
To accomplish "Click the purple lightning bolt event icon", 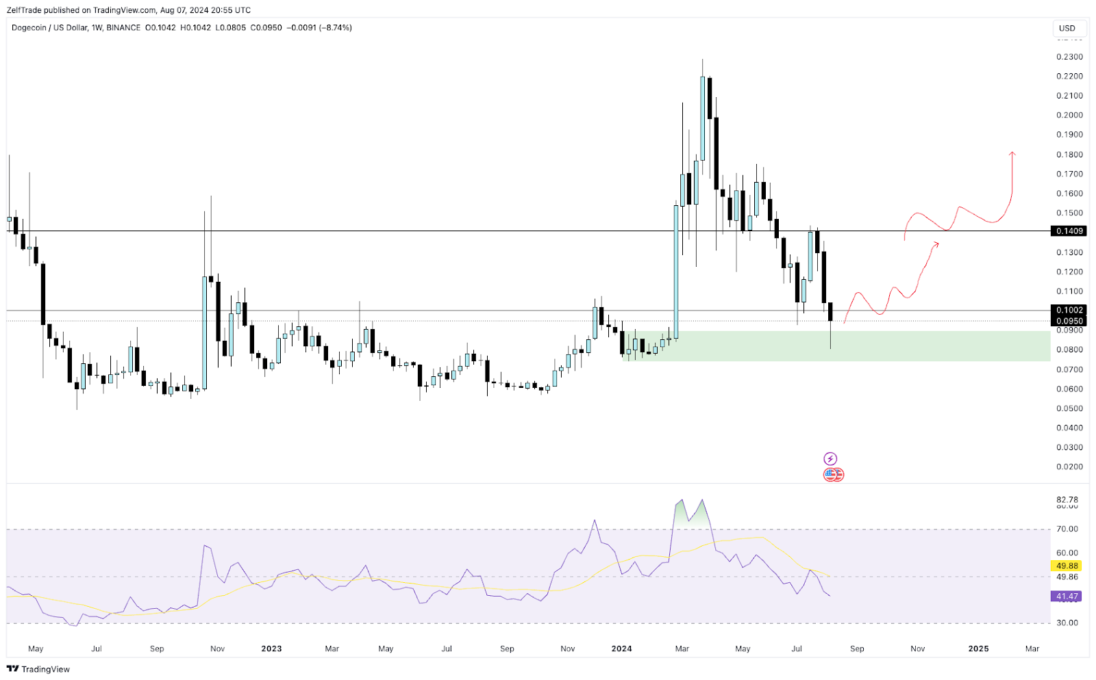I will (x=830, y=459).
